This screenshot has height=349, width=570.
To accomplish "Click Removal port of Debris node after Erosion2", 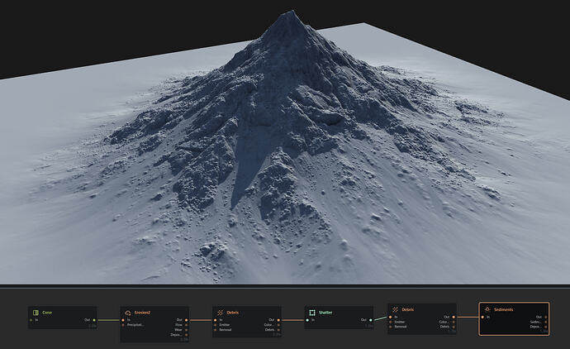I will tap(216, 330).
